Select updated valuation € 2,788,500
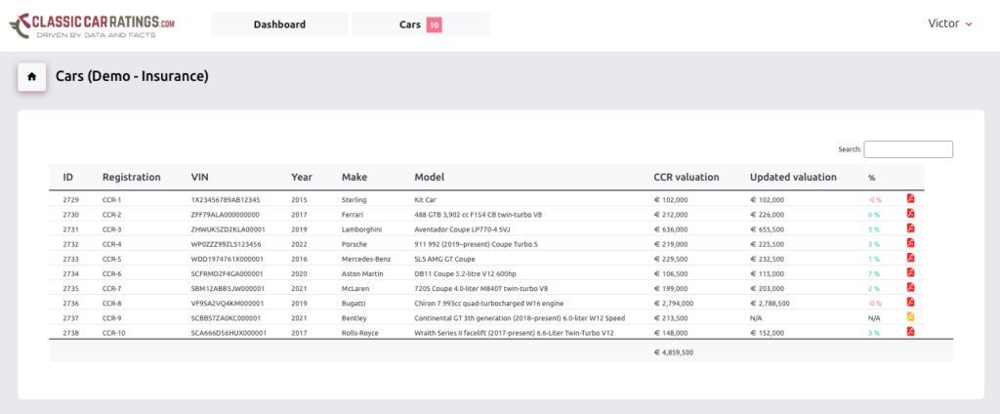This screenshot has height=414, width=1000. pyautogui.click(x=771, y=303)
